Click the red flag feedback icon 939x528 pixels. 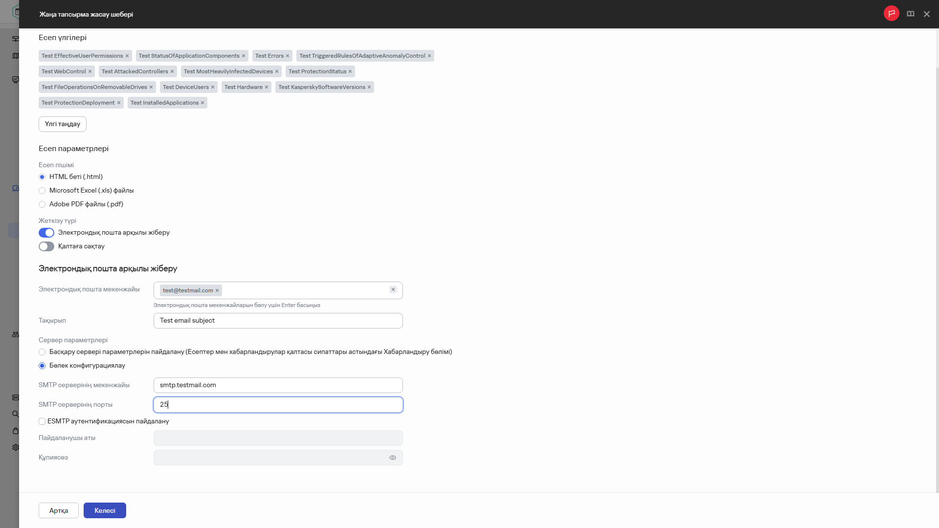coord(891,14)
